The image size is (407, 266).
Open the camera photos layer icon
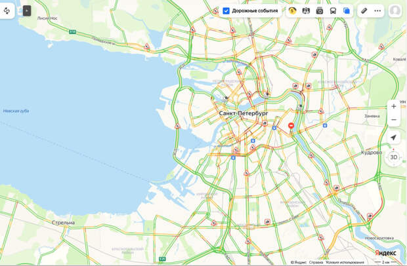[x=320, y=11]
